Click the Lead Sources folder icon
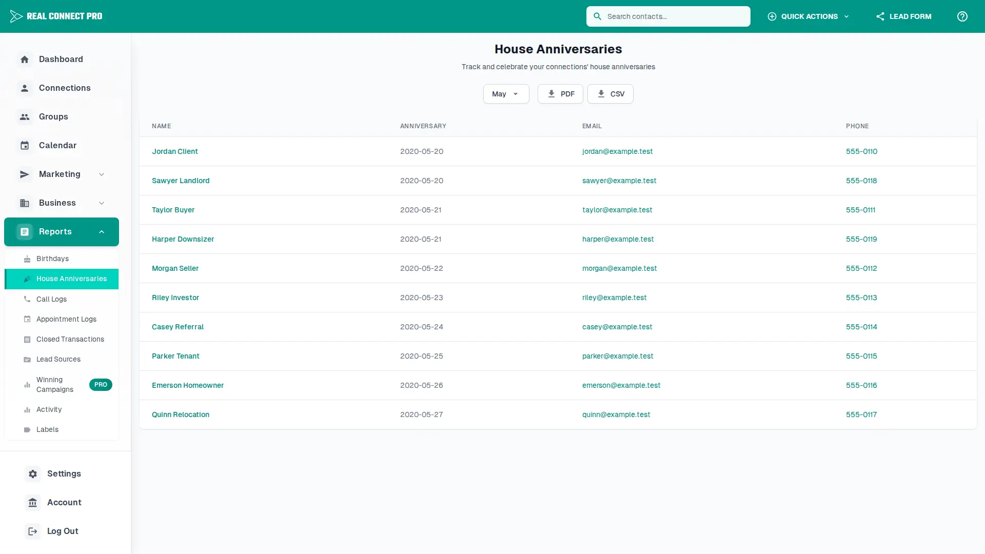 coord(27,360)
